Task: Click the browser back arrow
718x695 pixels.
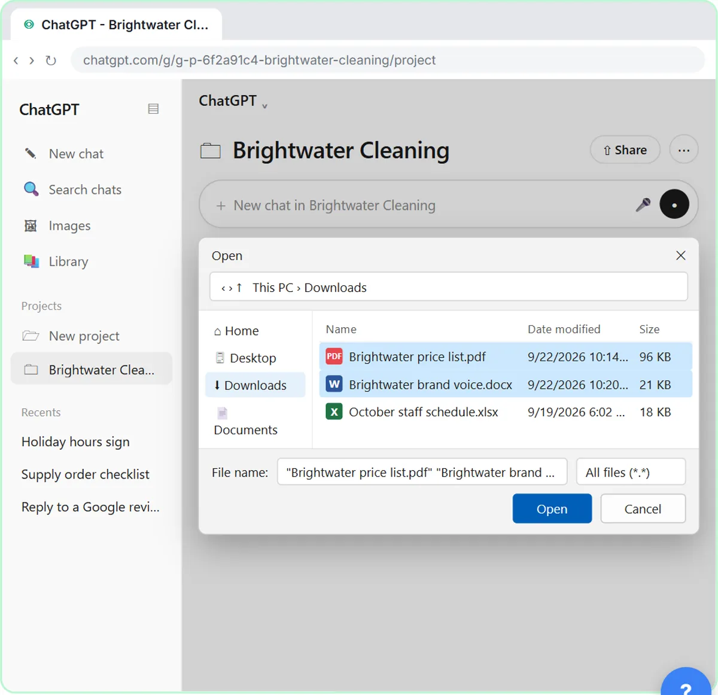Action: point(16,60)
